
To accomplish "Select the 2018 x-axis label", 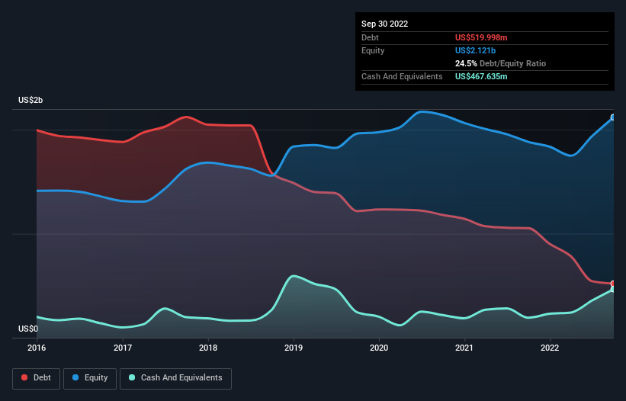I will tap(208, 348).
